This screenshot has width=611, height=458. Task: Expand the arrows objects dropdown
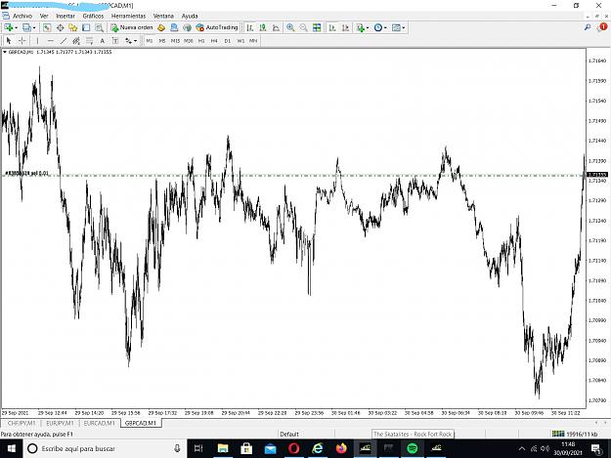pos(135,40)
